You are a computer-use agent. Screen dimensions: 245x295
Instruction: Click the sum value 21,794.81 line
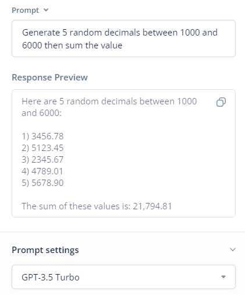(97, 206)
